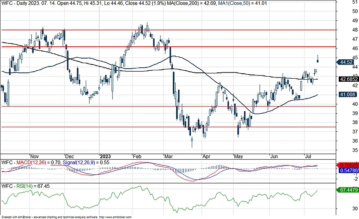The width and height of the screenshot is (359, 219).
Task: Click the 30 level on RSI axis
Action: (x=355, y=208)
